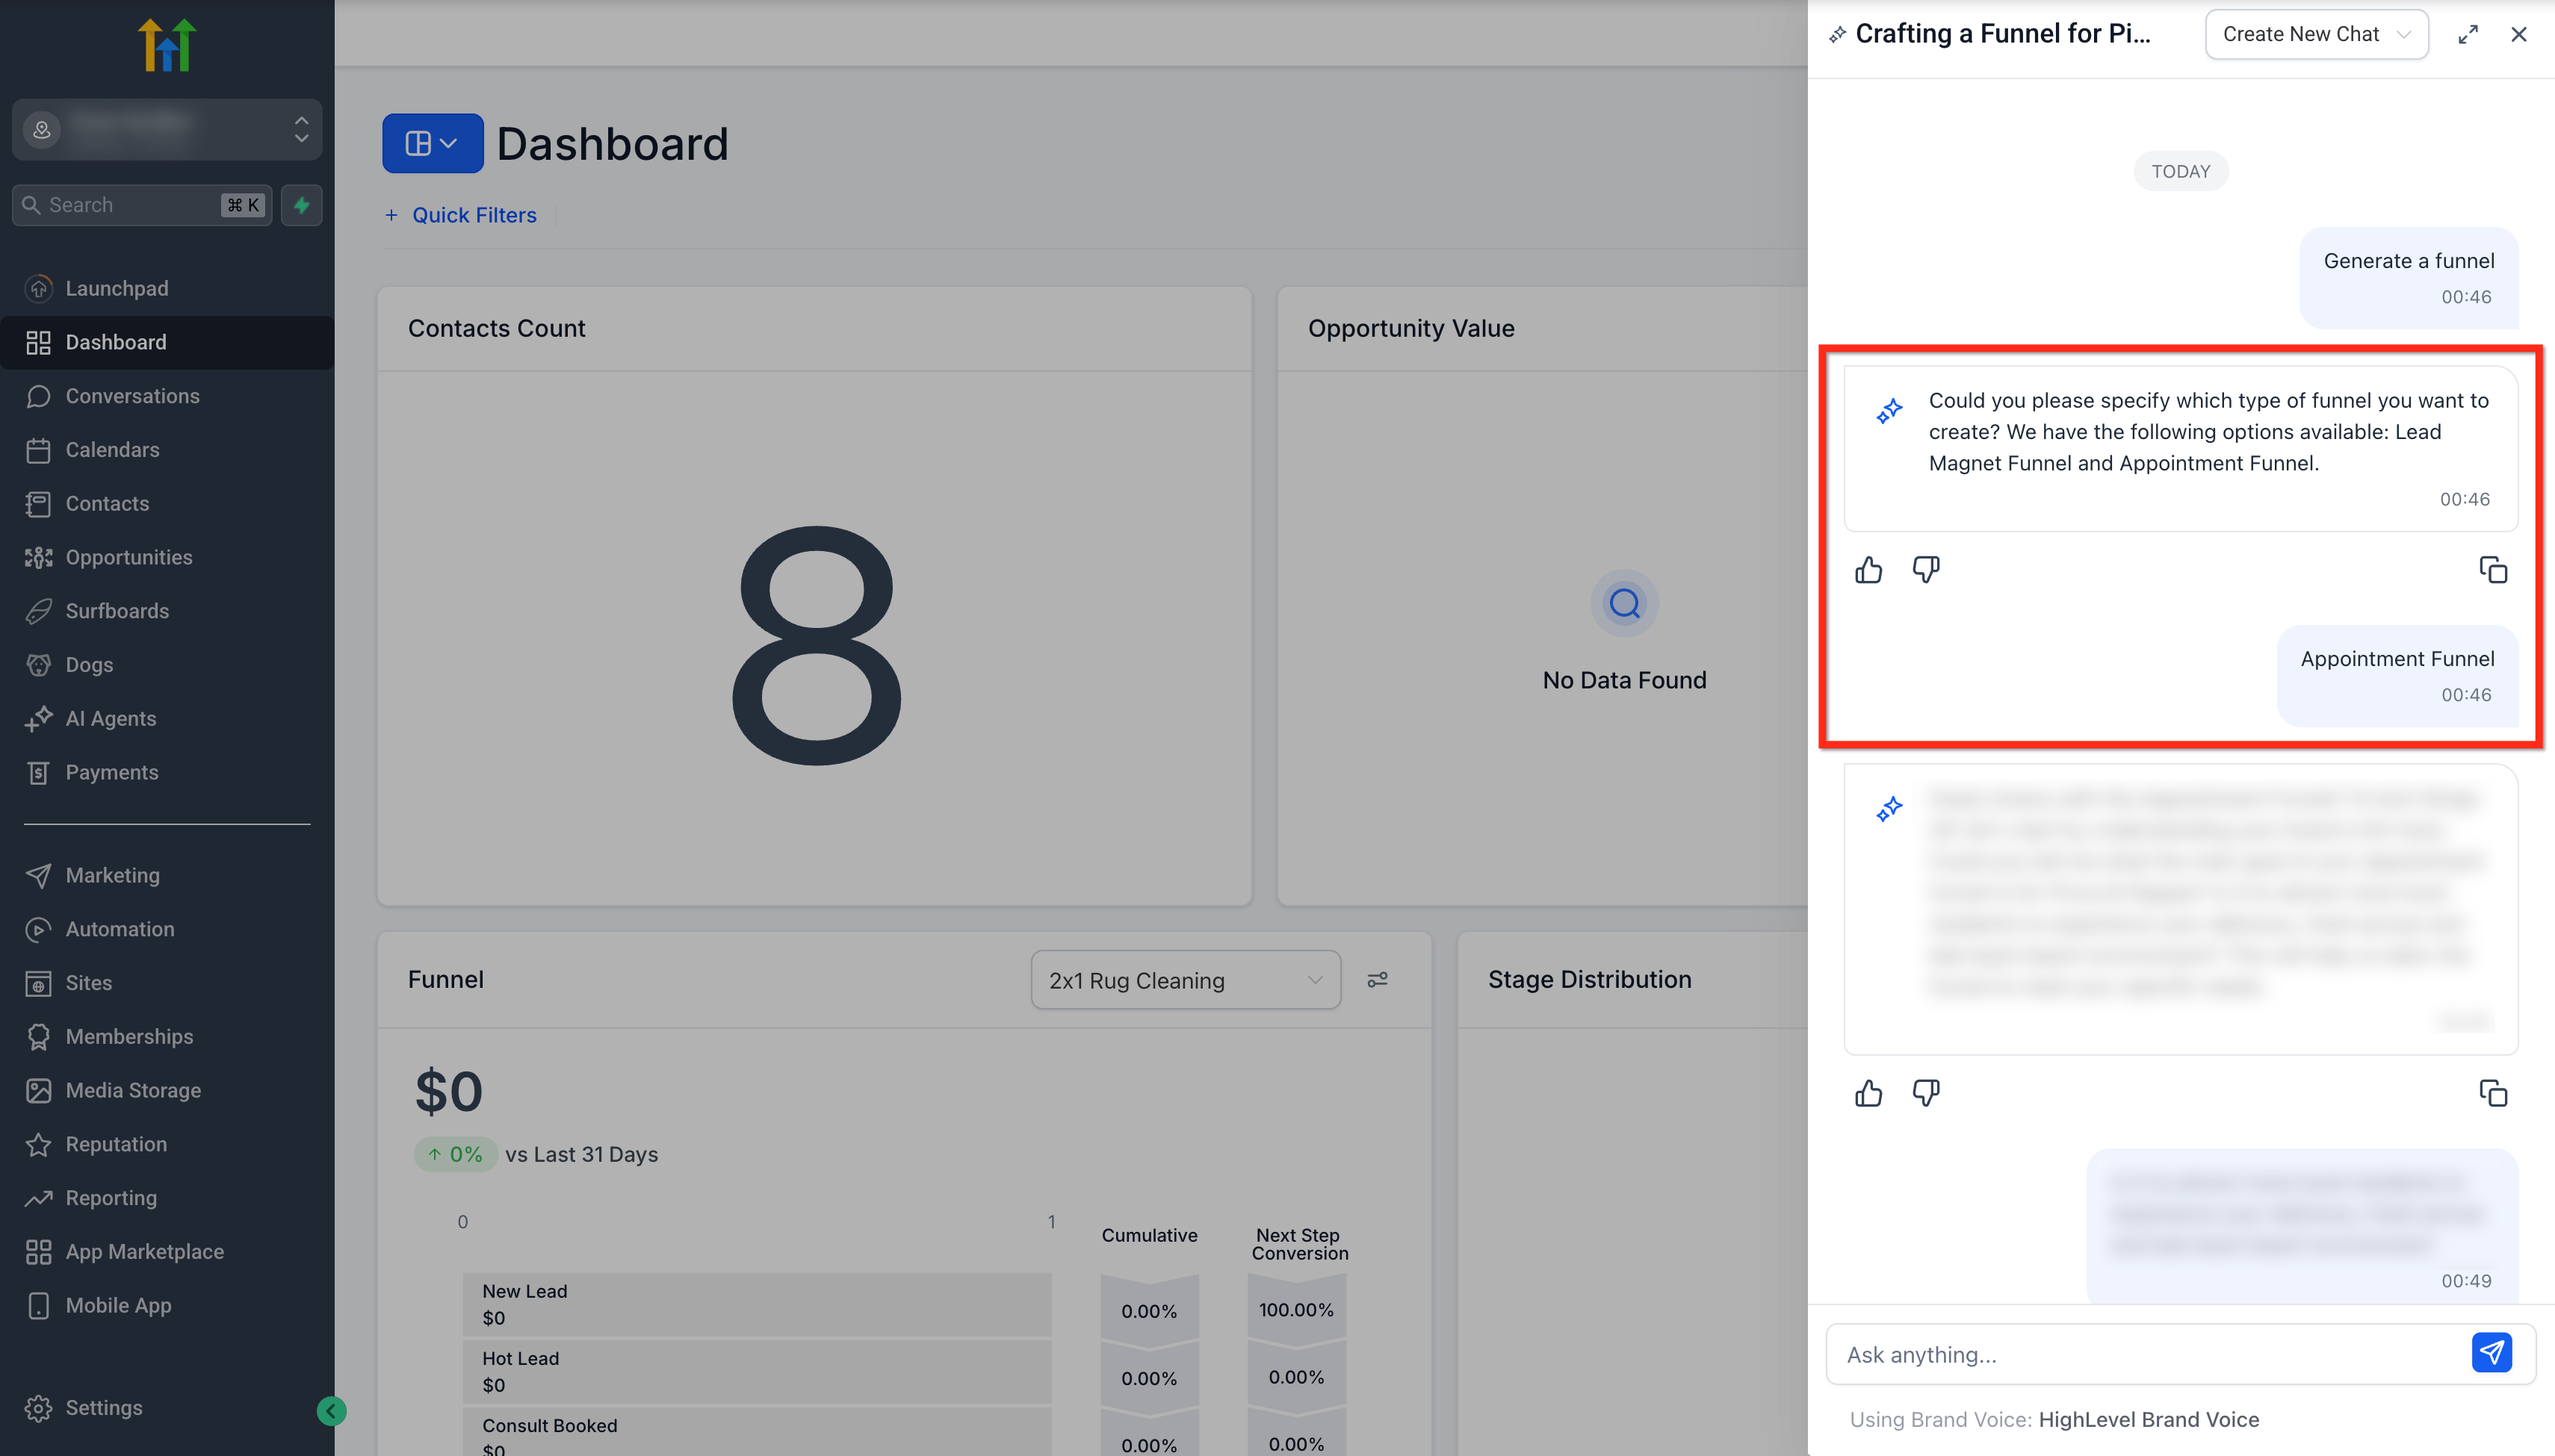Click the green lightning quick-action icon

(301, 205)
